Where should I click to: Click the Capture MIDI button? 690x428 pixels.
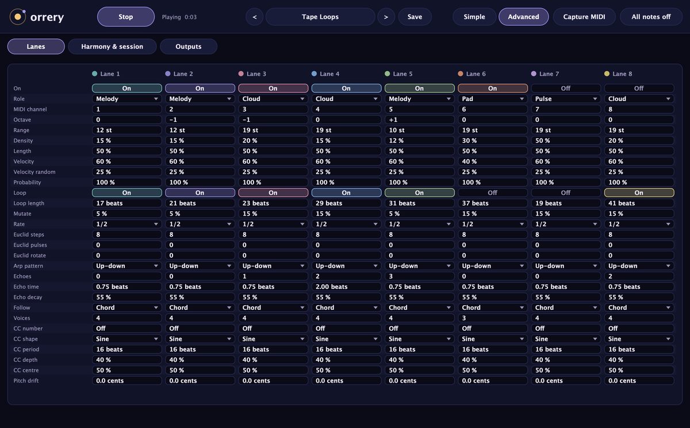[584, 17]
